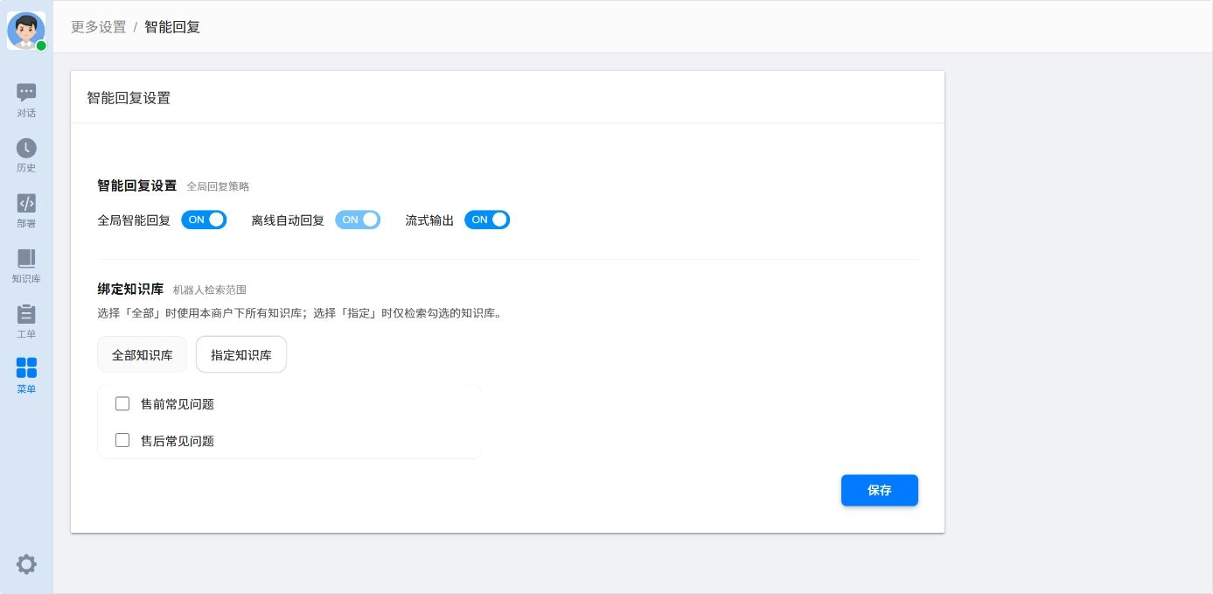1213x594 pixels.
Task: Click the 智能回复设置 card header title
Action: (x=129, y=98)
